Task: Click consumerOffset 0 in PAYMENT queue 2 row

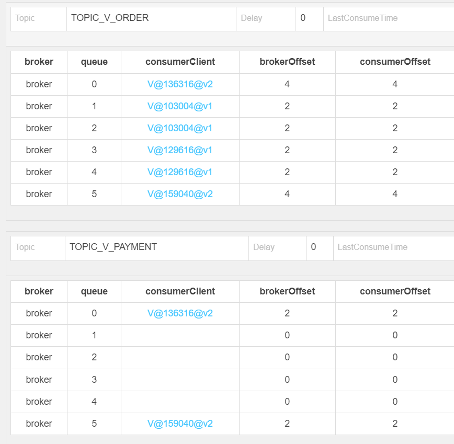Action: pyautogui.click(x=395, y=357)
